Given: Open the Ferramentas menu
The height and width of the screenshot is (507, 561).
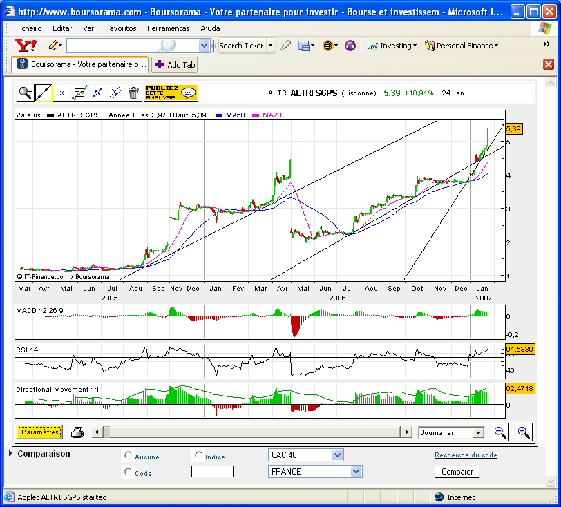Looking at the screenshot, I should pos(168,28).
